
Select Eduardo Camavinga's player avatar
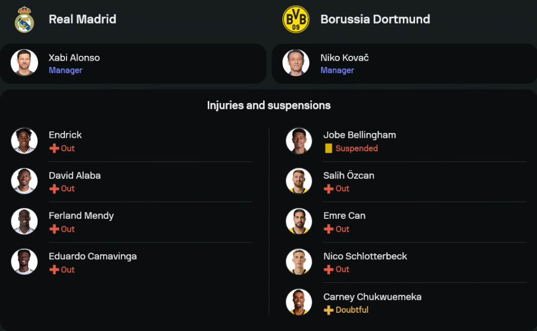(x=24, y=262)
